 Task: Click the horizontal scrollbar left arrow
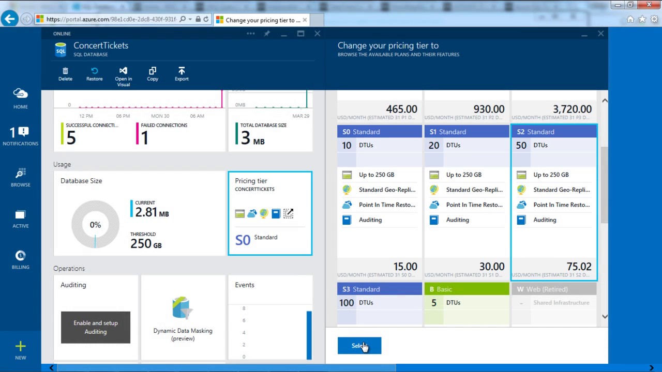point(51,368)
